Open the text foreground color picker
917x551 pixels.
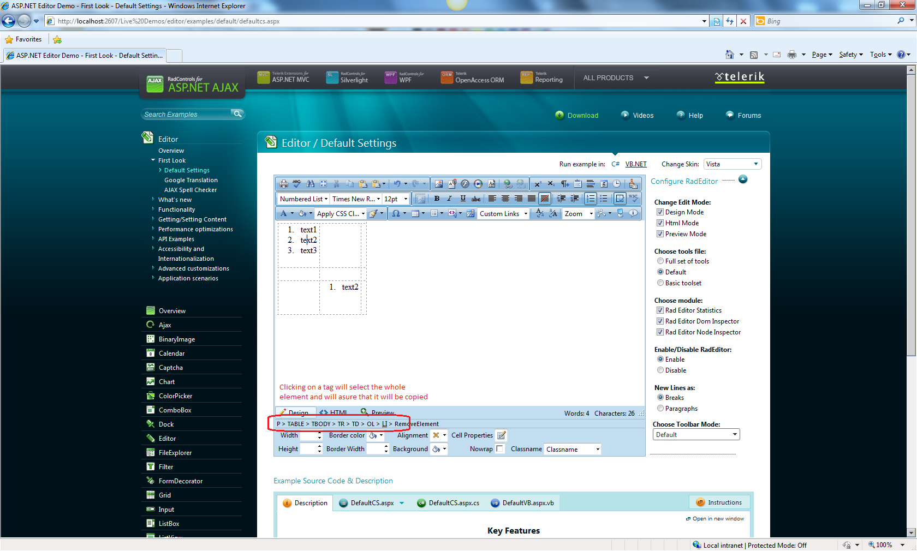pyautogui.click(x=286, y=213)
